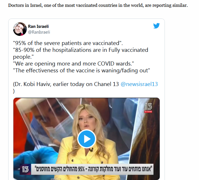Open the @newsisrael13 mention link
This screenshot has width=199, height=180.
(x=139, y=84)
